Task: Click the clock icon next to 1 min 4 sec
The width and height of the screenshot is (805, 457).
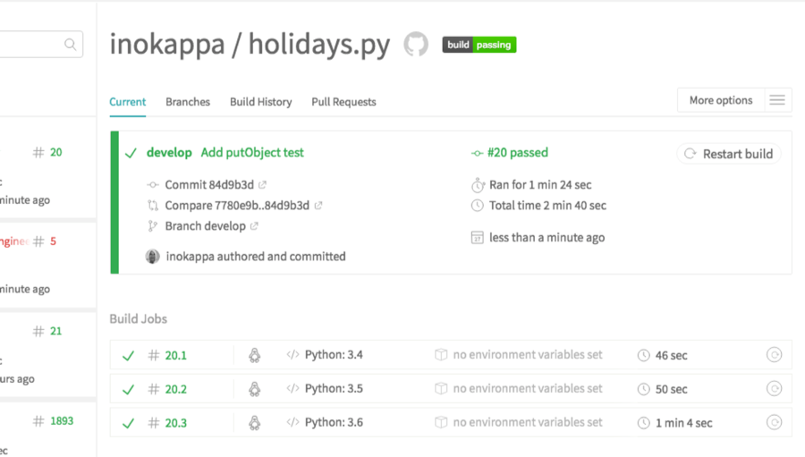Action: pyautogui.click(x=643, y=423)
